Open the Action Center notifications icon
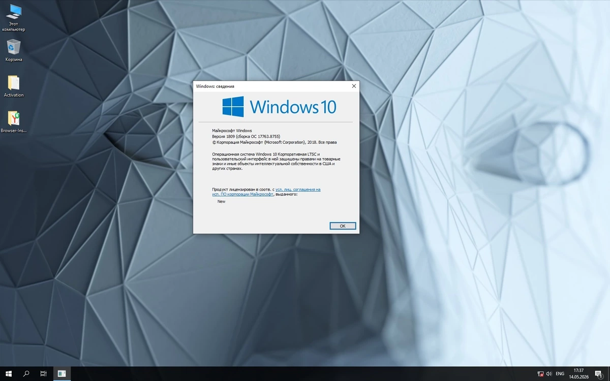 pyautogui.click(x=599, y=374)
